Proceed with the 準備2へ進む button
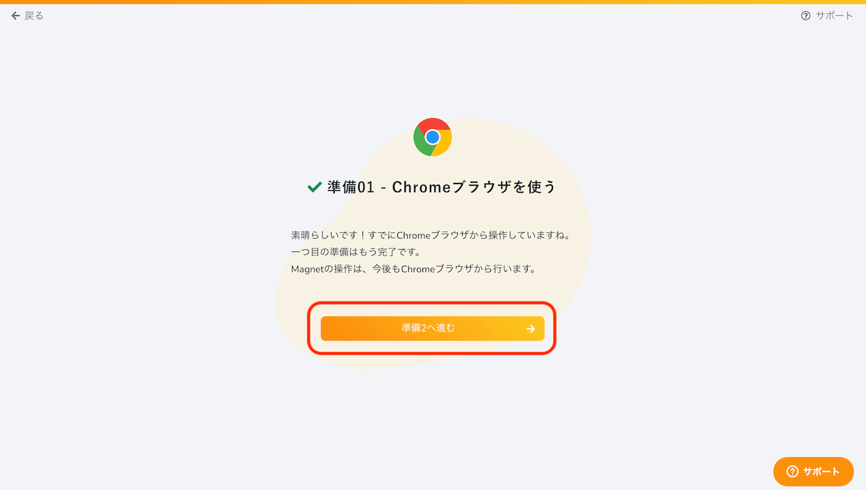 pos(432,328)
